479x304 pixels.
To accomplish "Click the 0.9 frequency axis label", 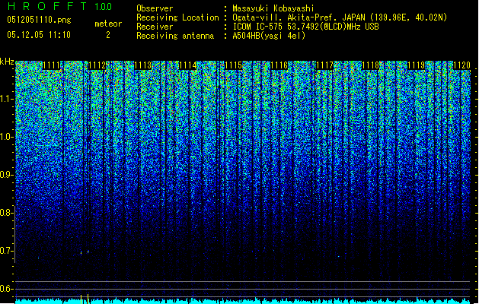I will click(x=6, y=175).
